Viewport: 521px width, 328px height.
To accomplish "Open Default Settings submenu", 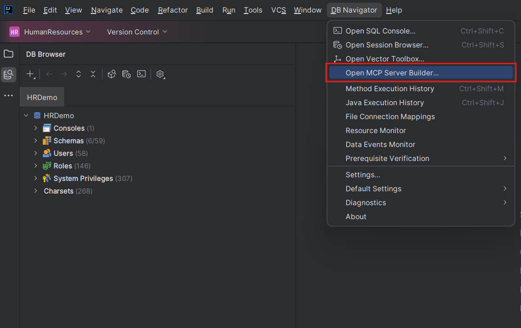I will click(421, 189).
